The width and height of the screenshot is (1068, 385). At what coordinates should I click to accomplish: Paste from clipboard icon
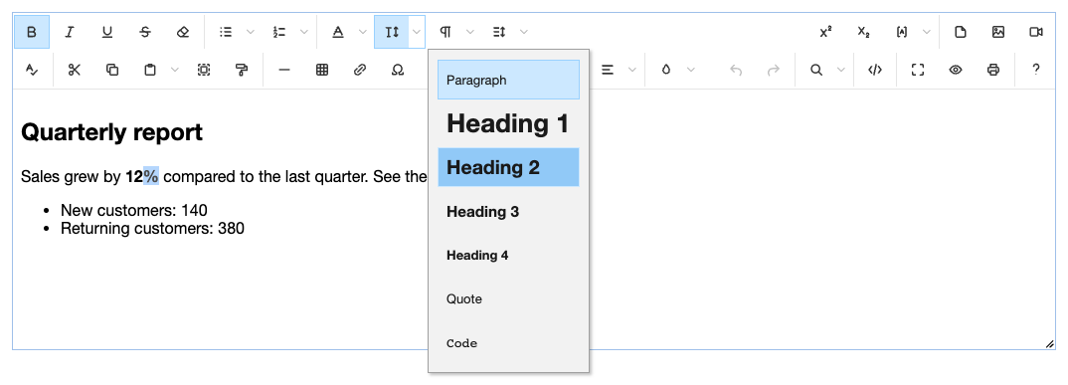click(x=150, y=70)
